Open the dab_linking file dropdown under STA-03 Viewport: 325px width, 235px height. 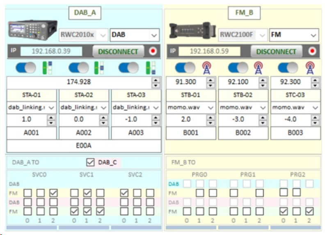pyautogui.click(x=156, y=108)
